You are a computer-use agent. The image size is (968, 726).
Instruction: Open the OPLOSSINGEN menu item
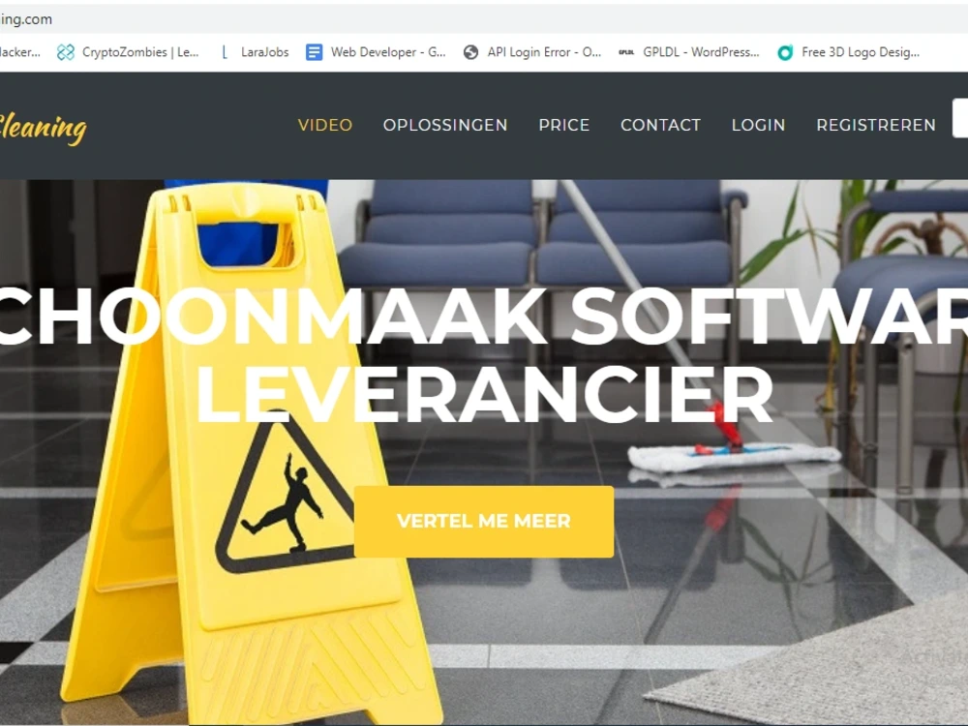(445, 125)
